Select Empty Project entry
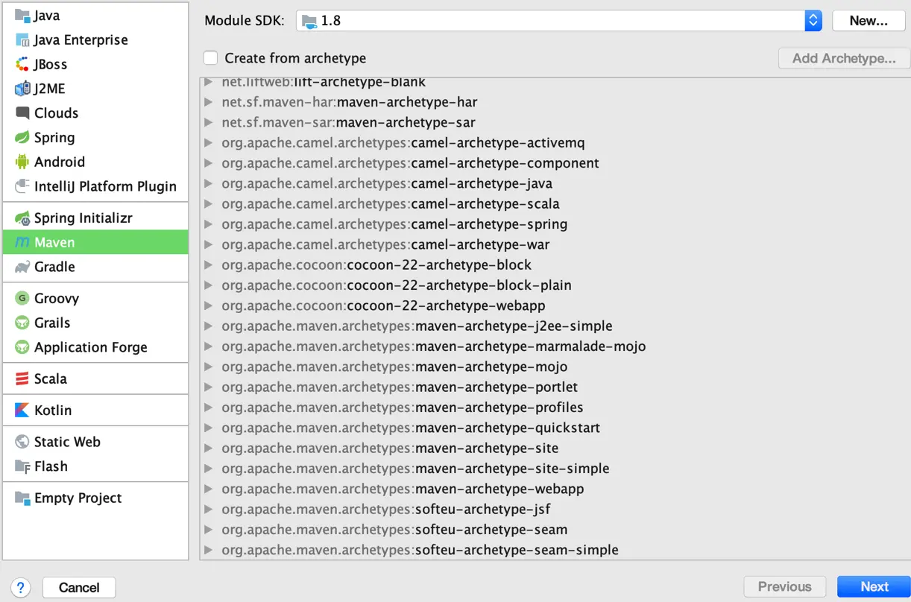This screenshot has width=911, height=602. (x=95, y=498)
